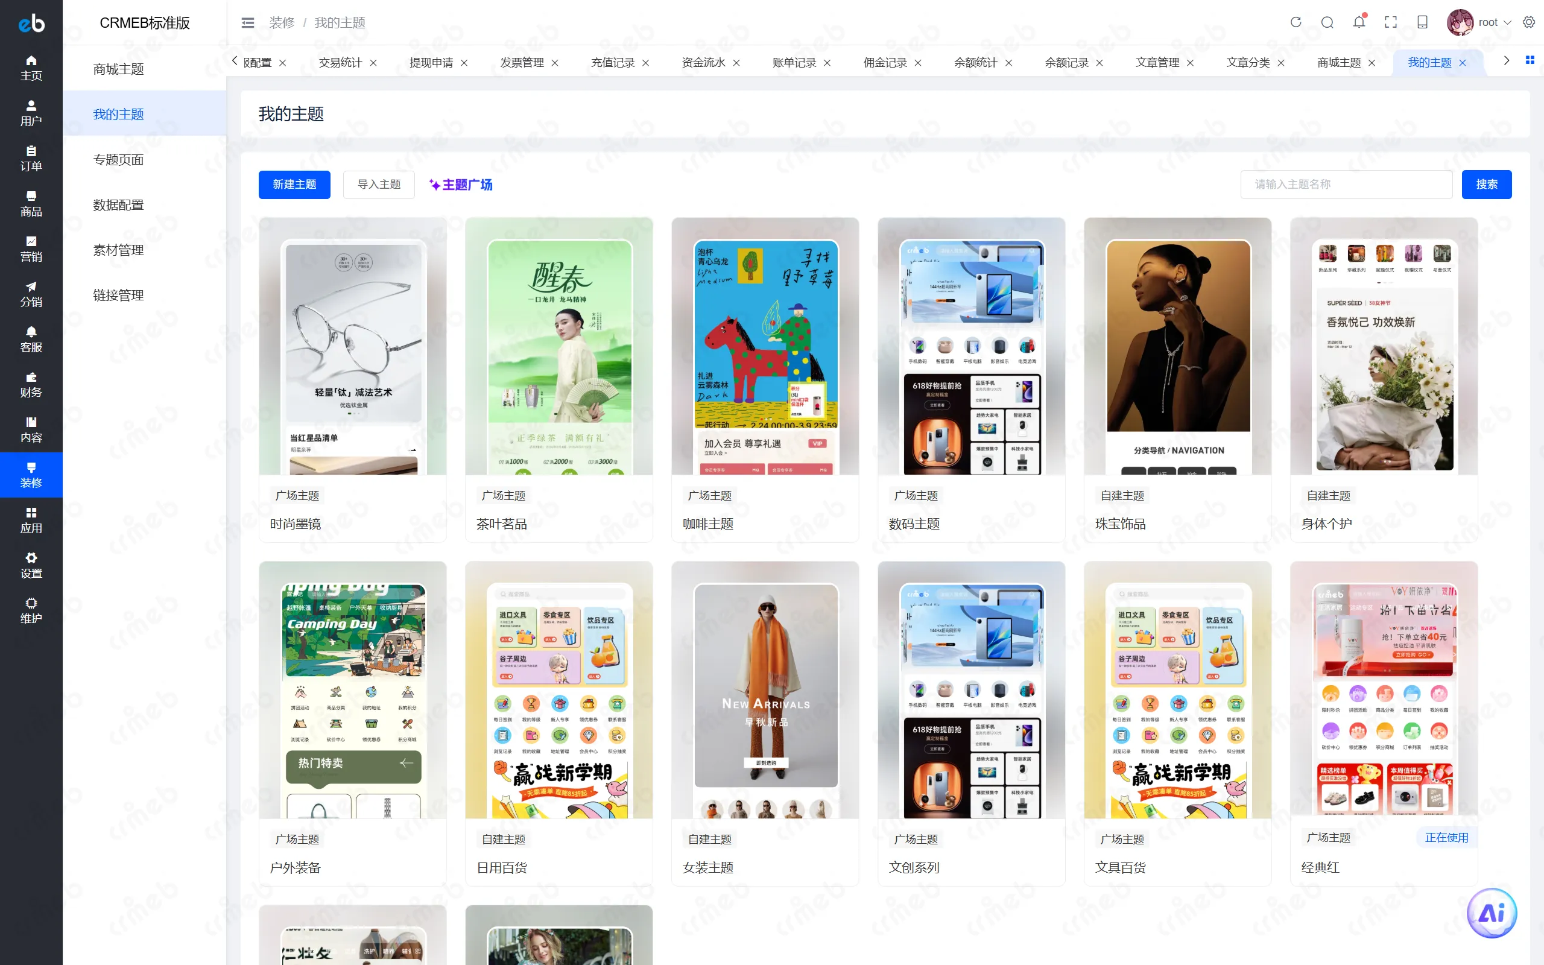Click the 装修 breadcrumb link
The width and height of the screenshot is (1544, 965).
[x=282, y=23]
